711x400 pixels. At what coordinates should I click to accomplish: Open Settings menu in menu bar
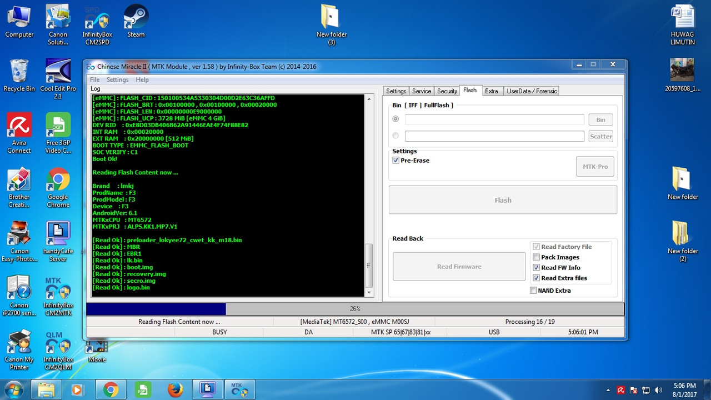(x=117, y=80)
